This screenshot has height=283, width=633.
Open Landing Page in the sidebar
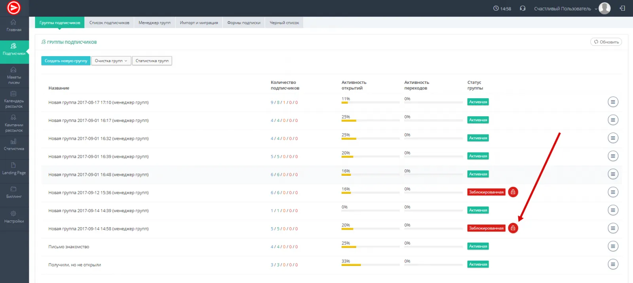(x=14, y=168)
